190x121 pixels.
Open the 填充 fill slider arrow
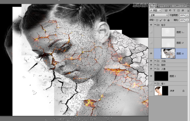tap(187, 20)
